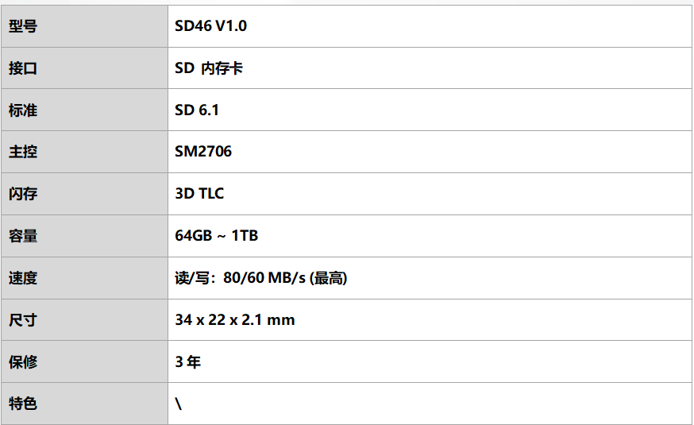The height and width of the screenshot is (425, 694).
Task: Click the 型号 header cell
Action: 84,26
